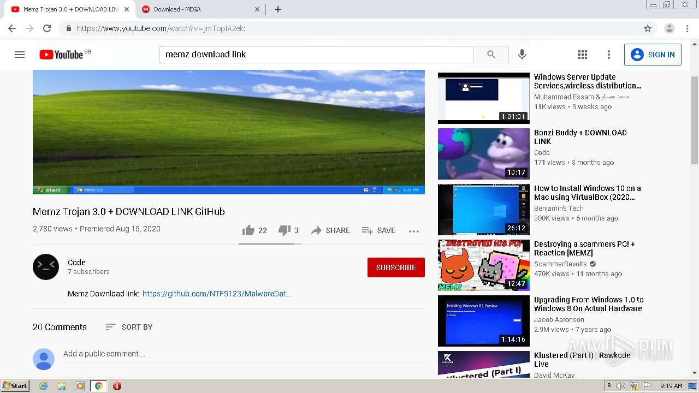Click the Add a public comment field

(244, 354)
